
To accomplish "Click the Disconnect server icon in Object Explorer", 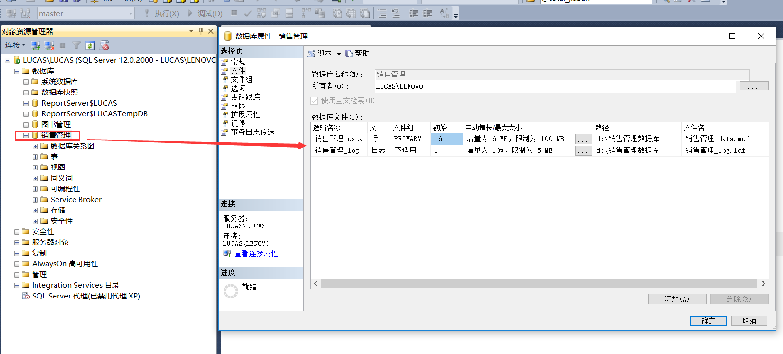I will pyautogui.click(x=49, y=45).
